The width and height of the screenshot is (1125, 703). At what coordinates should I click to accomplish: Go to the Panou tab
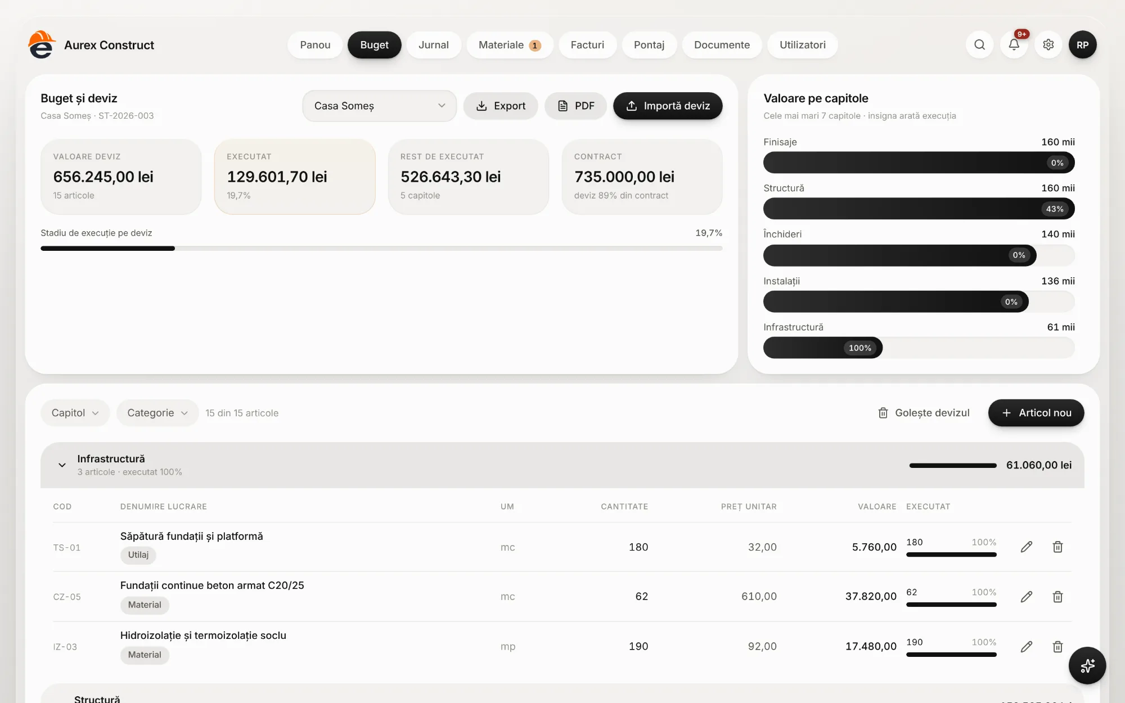pos(315,45)
